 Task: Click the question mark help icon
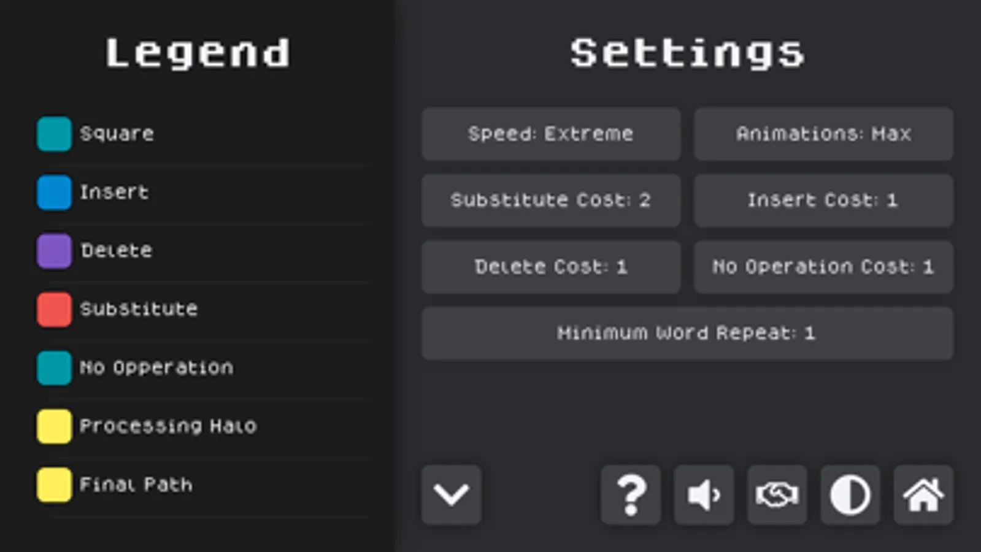[x=631, y=494]
